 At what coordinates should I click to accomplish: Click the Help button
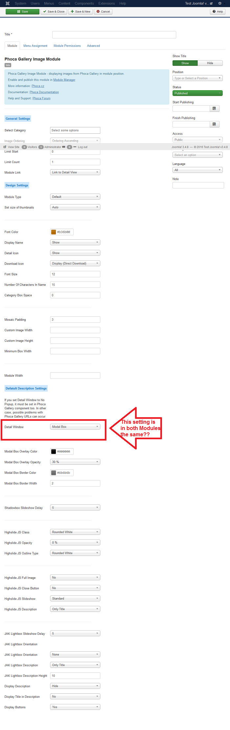218,12
